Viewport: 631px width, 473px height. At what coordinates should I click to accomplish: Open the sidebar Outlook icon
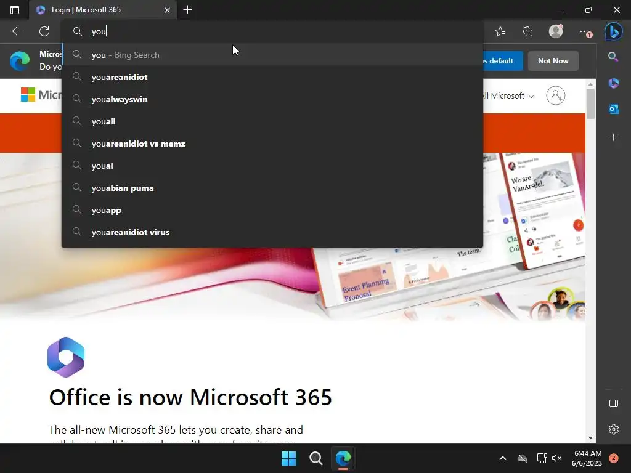(613, 109)
